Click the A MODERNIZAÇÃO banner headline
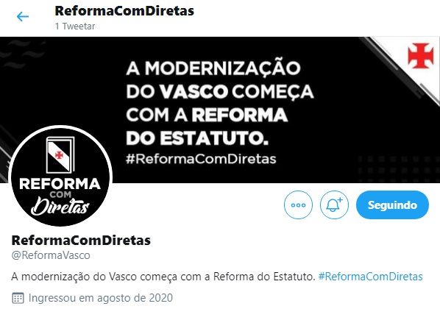The height and width of the screenshot is (309, 440). point(213,68)
